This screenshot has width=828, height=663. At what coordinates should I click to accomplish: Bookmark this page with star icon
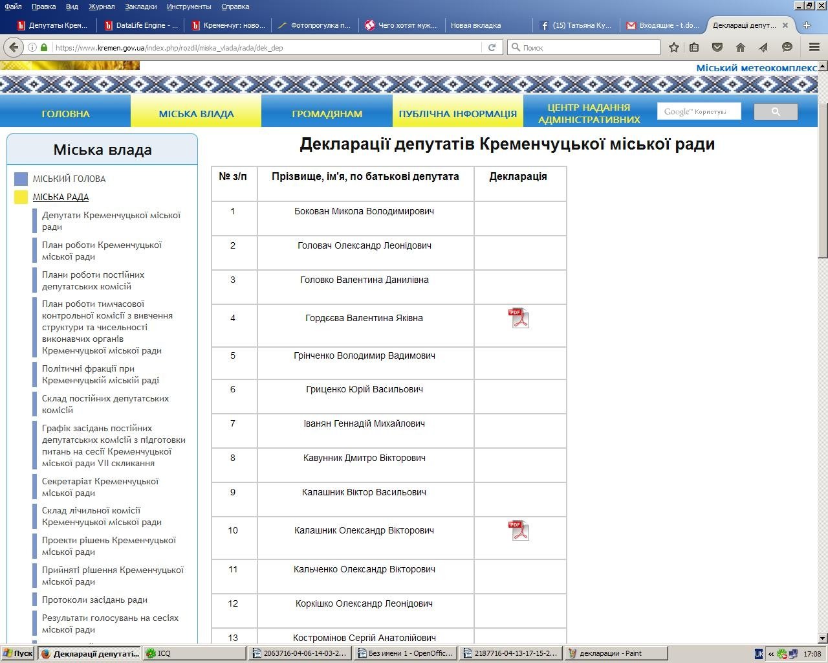pos(674,47)
